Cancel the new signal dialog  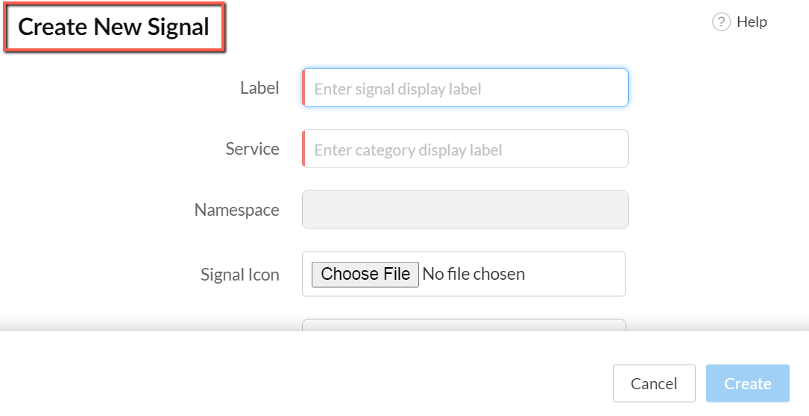(x=654, y=383)
